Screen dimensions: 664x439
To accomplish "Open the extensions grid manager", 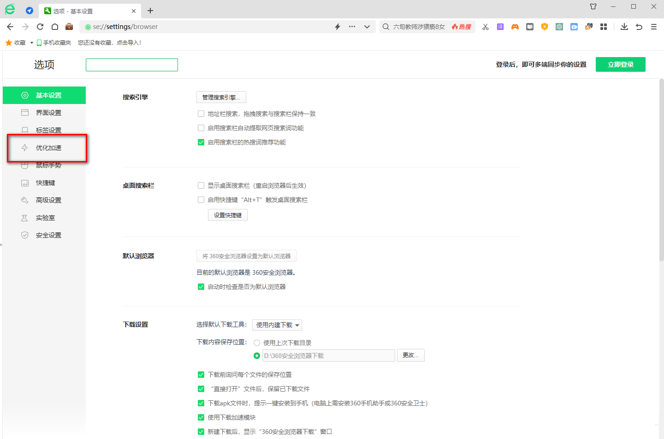I will click(604, 27).
